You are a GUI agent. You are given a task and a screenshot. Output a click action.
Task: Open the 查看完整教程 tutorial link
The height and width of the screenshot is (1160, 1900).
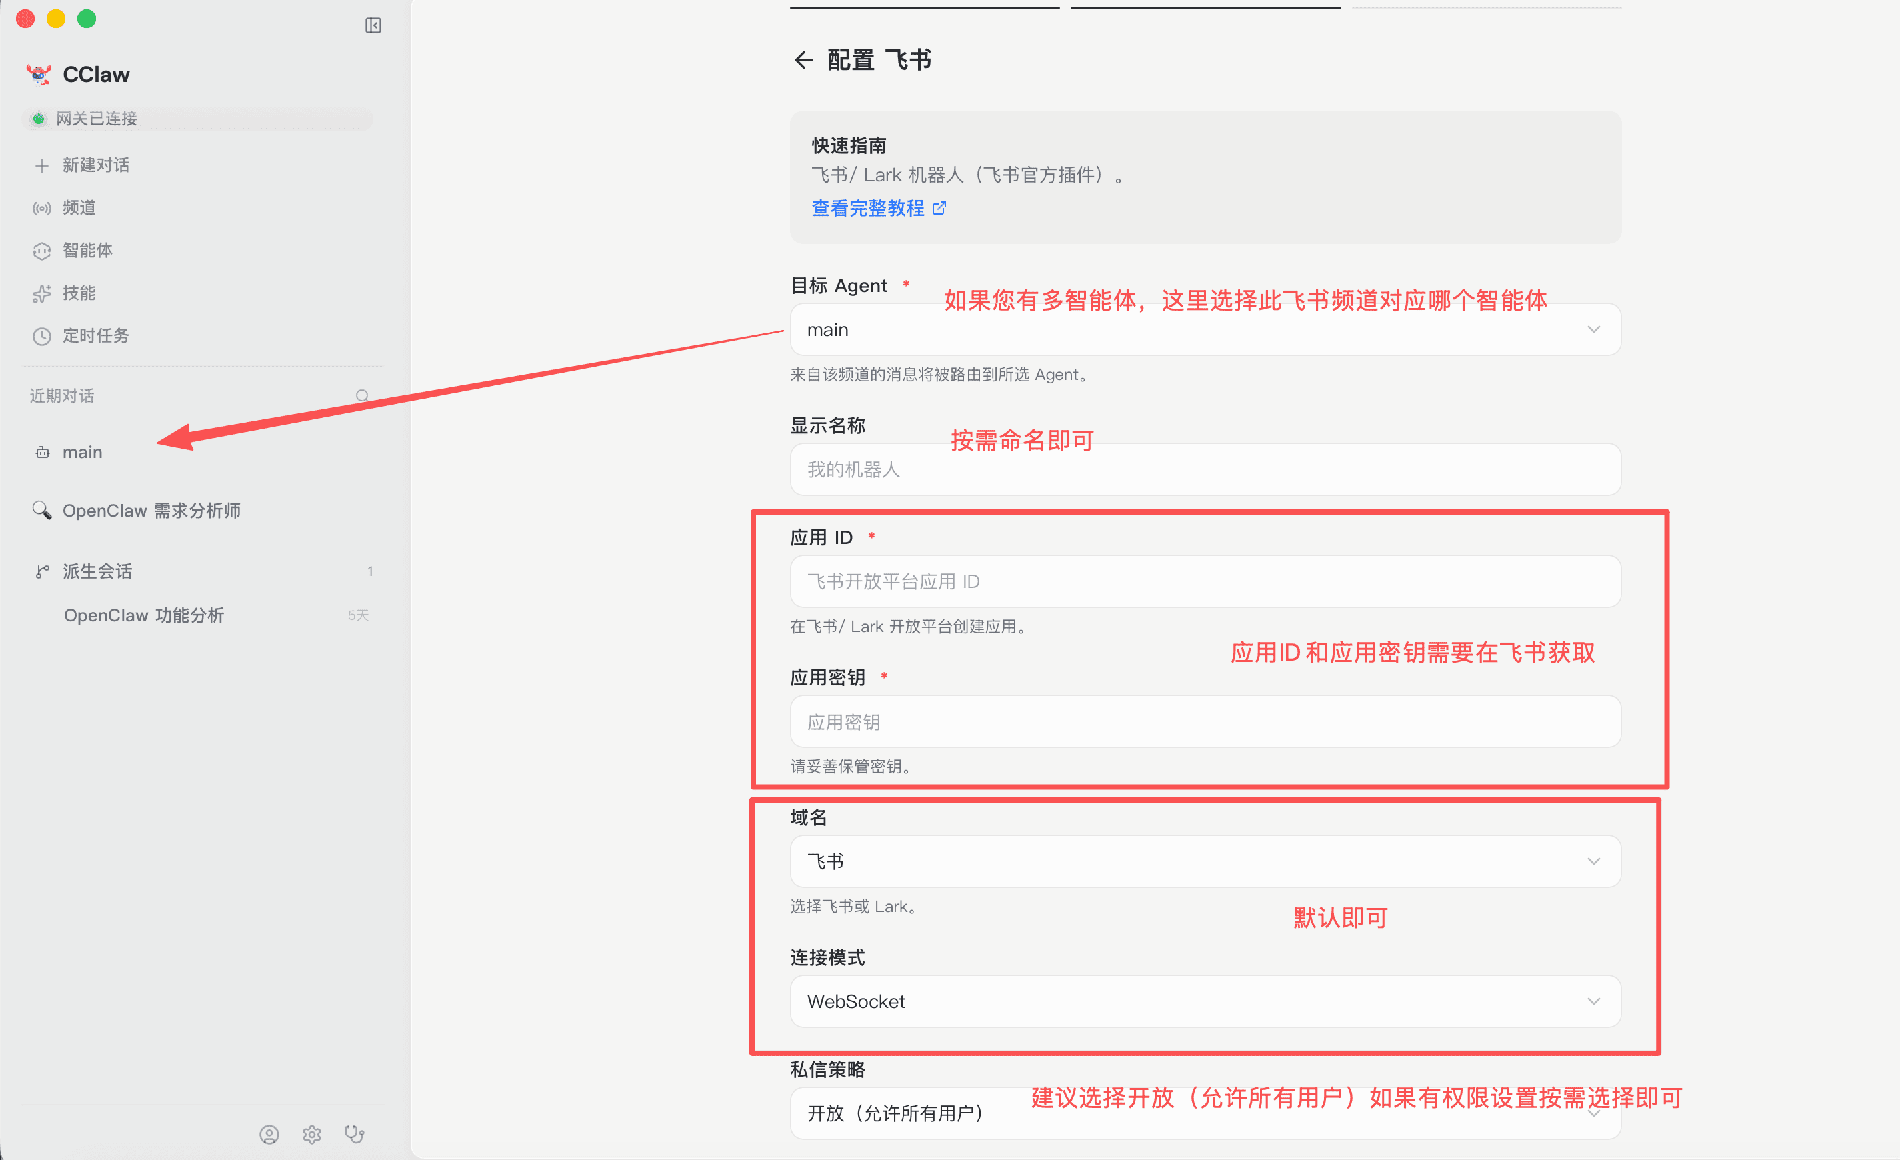[x=867, y=208]
